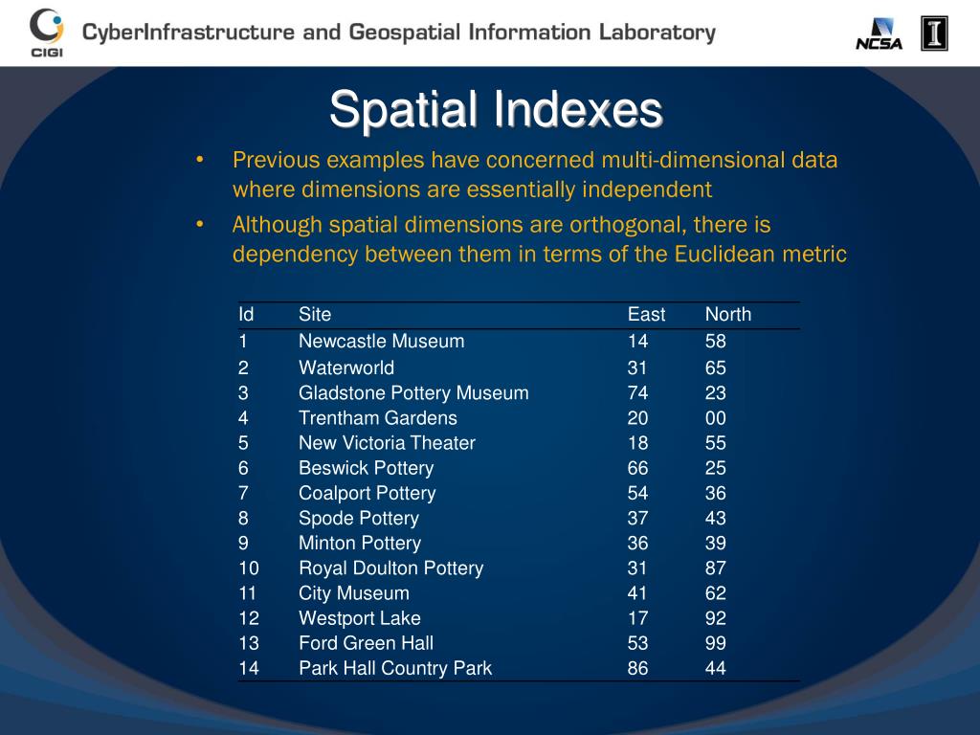Click East value 66 for Beswick Pottery
The height and width of the screenshot is (735, 980).
click(x=637, y=468)
